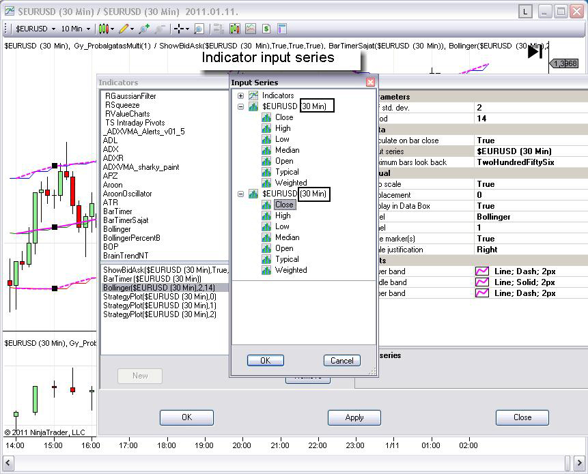
Task: Collapse the first $EURUSD series node
Action: [x=240, y=107]
